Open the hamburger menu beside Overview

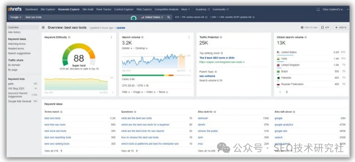coord(43,28)
